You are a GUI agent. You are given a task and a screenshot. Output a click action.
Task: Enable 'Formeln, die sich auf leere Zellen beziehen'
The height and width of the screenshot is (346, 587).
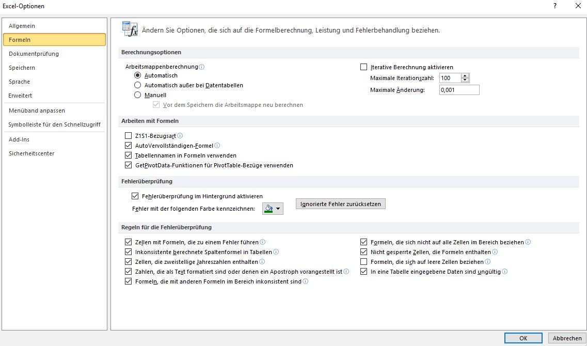click(363, 261)
